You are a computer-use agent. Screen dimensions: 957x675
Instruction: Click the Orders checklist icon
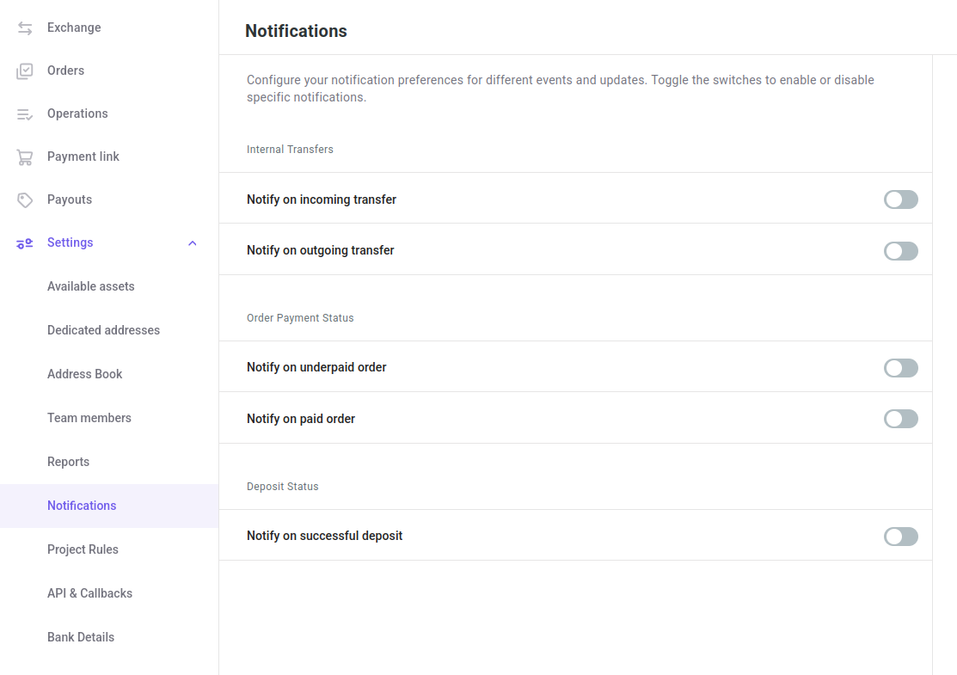point(25,71)
